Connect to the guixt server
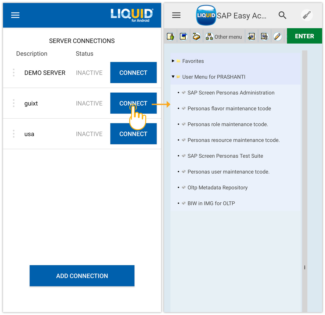Screen dimensions: 325x315 [133, 103]
